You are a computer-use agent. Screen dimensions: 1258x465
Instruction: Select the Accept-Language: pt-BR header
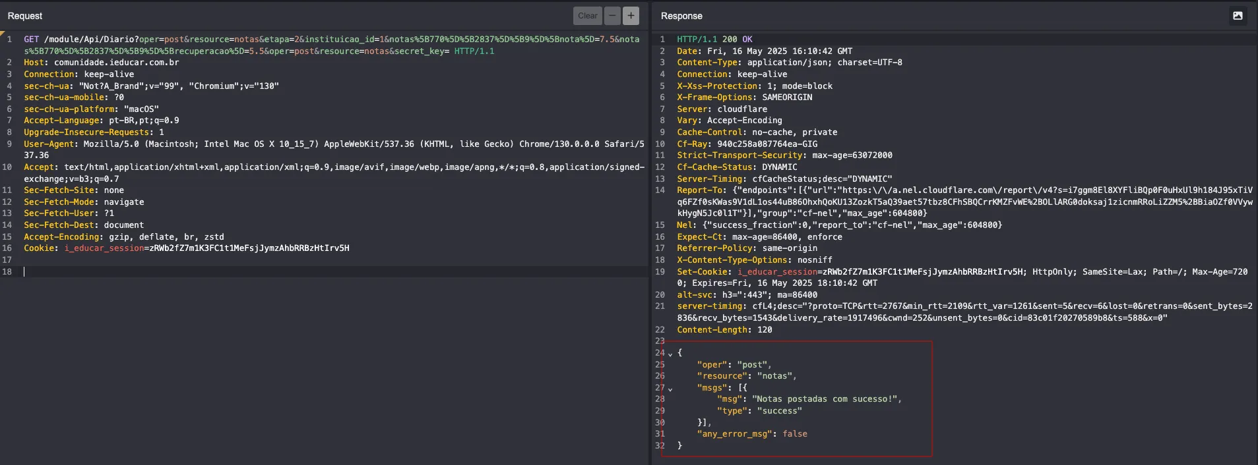(x=102, y=121)
